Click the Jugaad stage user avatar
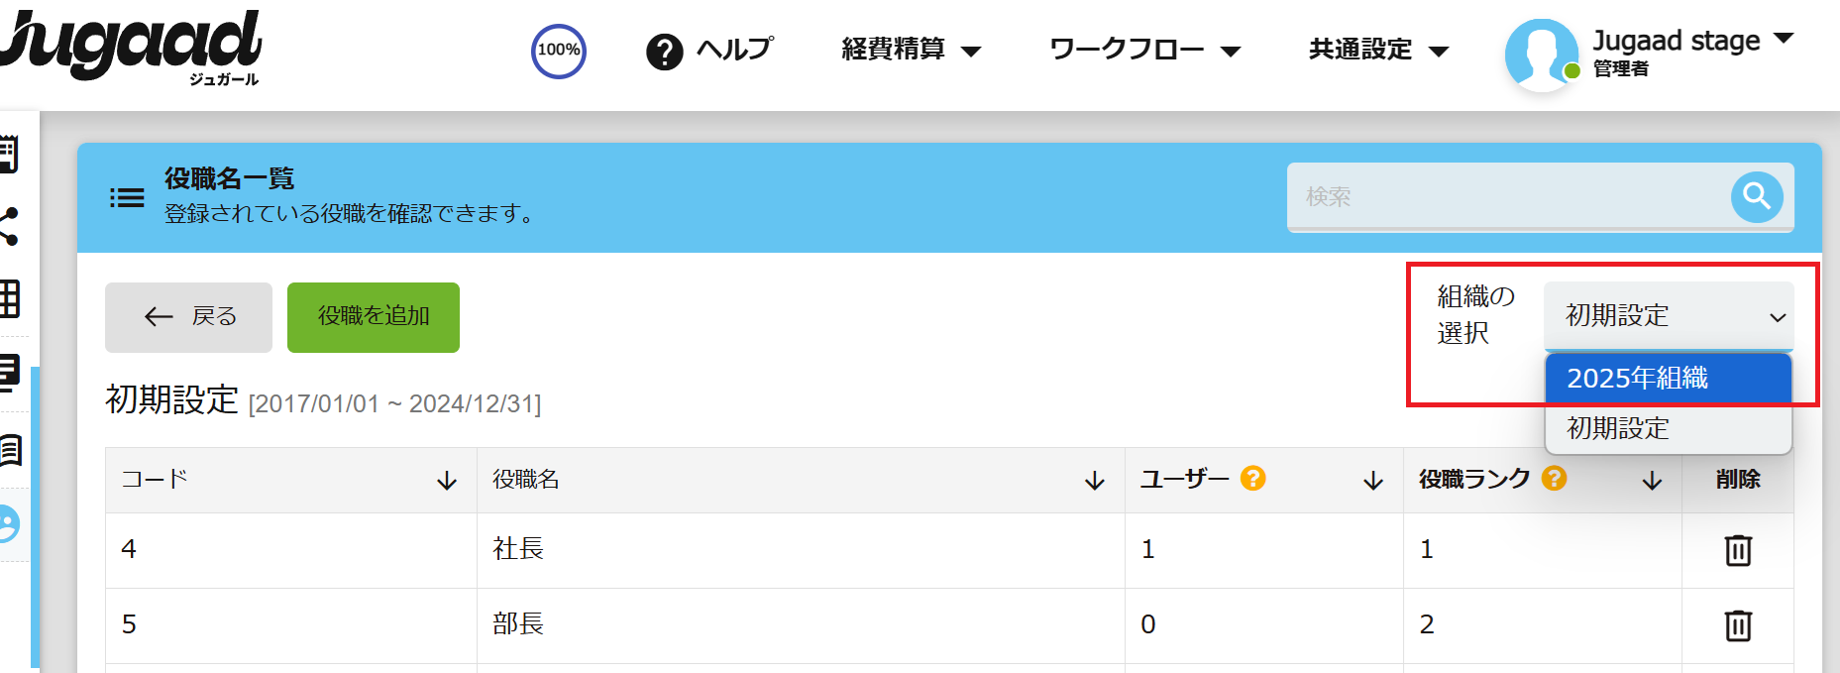The height and width of the screenshot is (673, 1840). [x=1542, y=56]
